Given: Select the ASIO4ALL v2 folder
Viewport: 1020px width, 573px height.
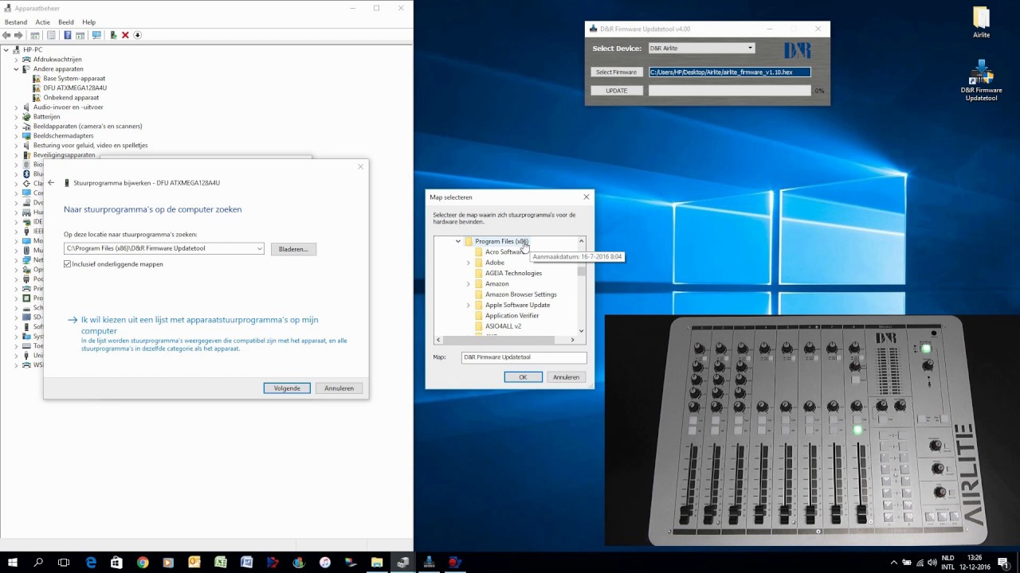Looking at the screenshot, I should point(503,326).
